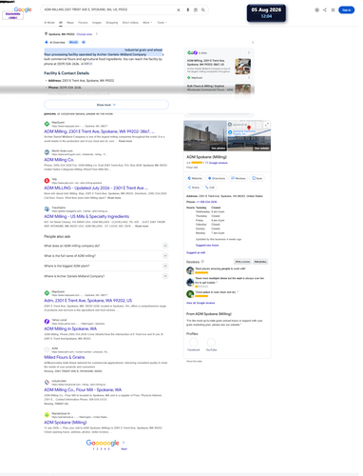
Task: Click the World-Grain.com favicon
Action: point(47,152)
